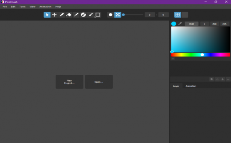231x143 pixels.
Task: Select the arrow pointer tool
Action: 47,15
